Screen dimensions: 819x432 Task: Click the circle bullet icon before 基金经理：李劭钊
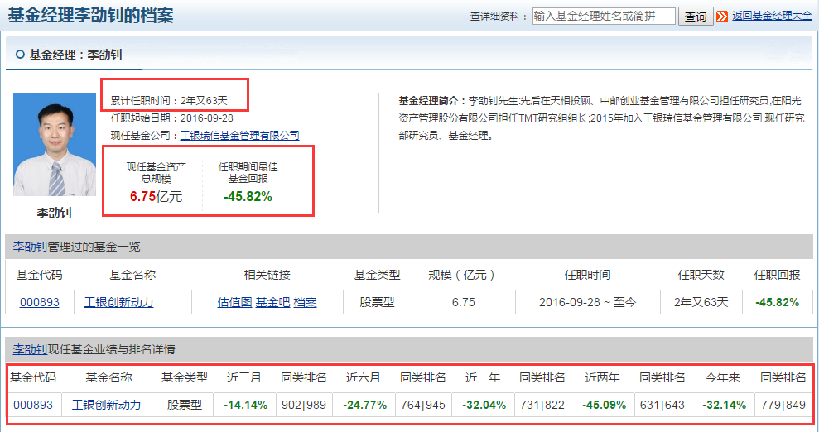pyautogui.click(x=20, y=55)
